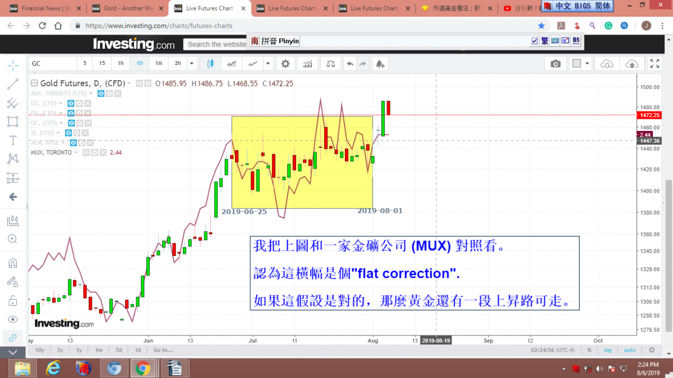
Task: Switch to line chart style
Action: 253,63
